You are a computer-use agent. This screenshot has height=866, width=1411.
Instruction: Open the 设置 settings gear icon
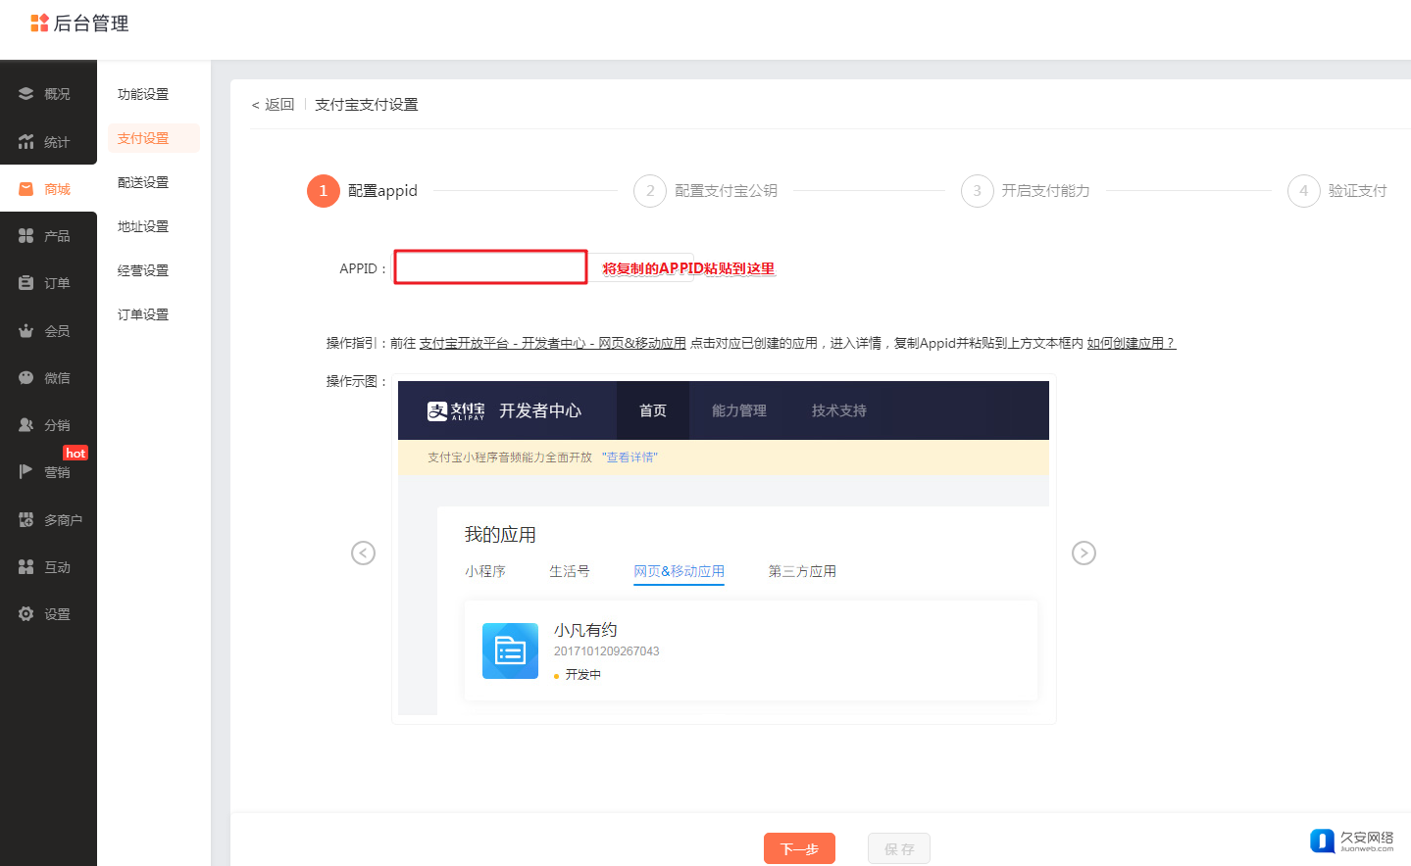26,614
